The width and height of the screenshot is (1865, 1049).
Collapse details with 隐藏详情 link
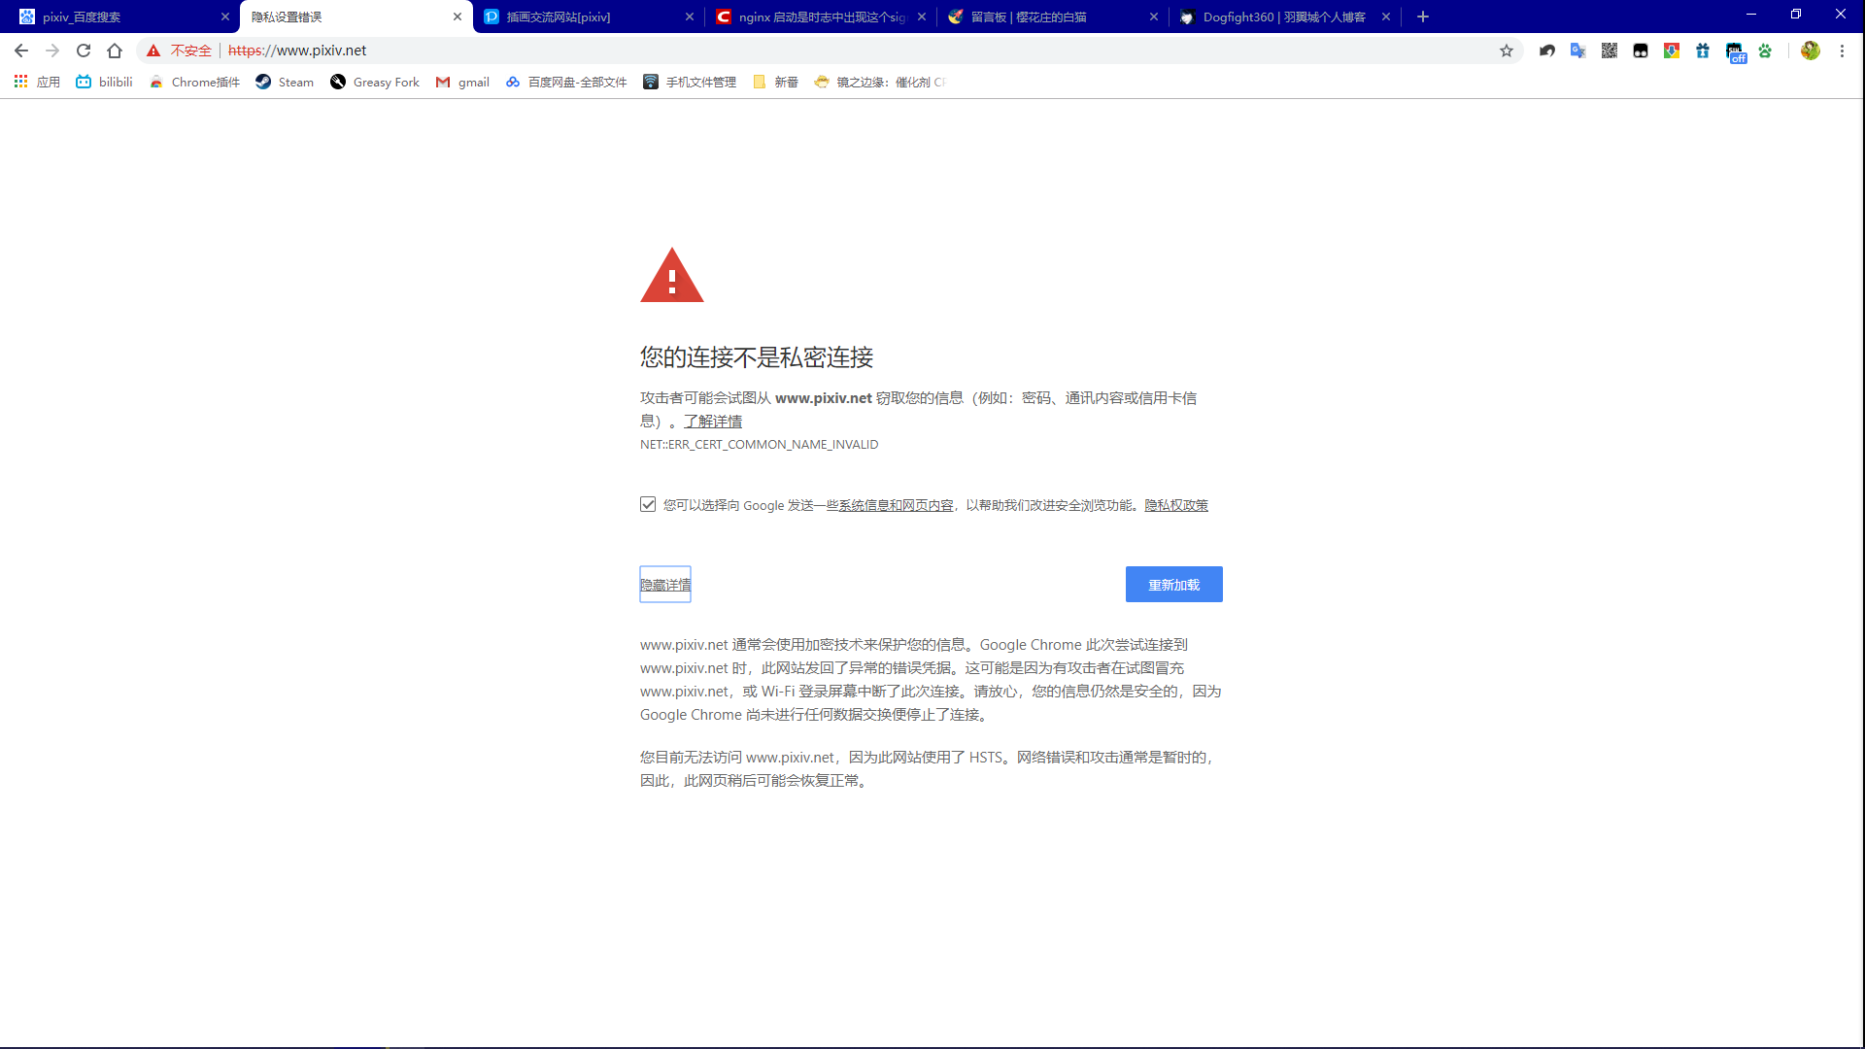coord(665,585)
